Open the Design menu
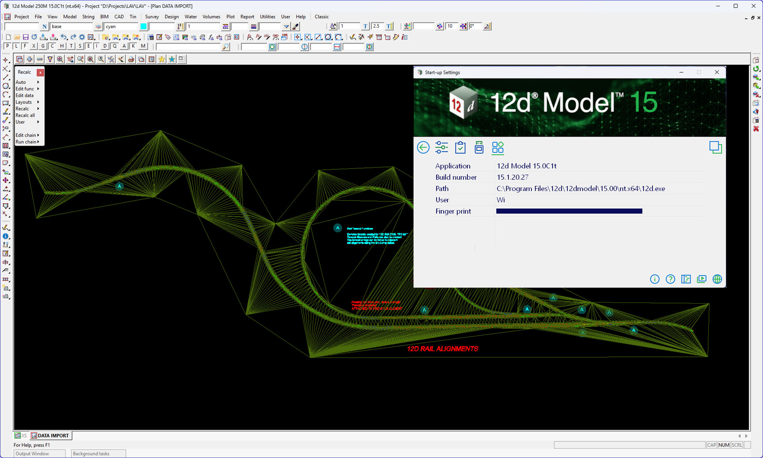Image resolution: width=763 pixels, height=458 pixels. tap(171, 17)
